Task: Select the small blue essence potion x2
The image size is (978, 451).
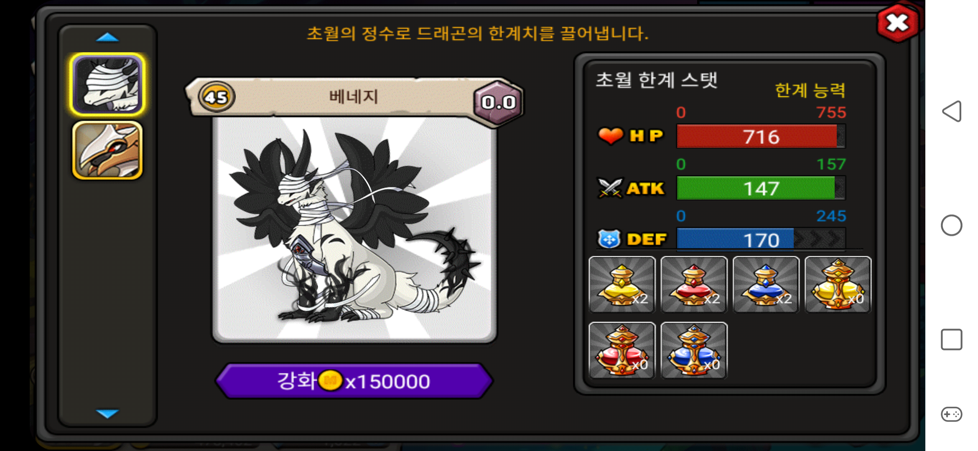Action: [766, 284]
